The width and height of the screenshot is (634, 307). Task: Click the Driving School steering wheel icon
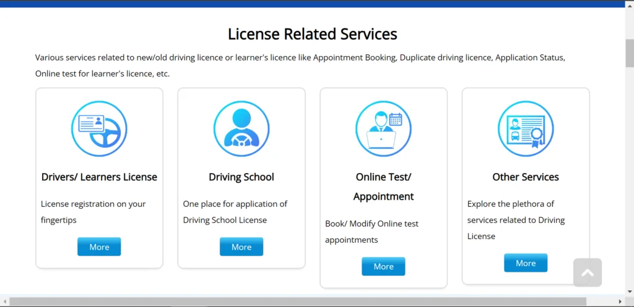[241, 128]
